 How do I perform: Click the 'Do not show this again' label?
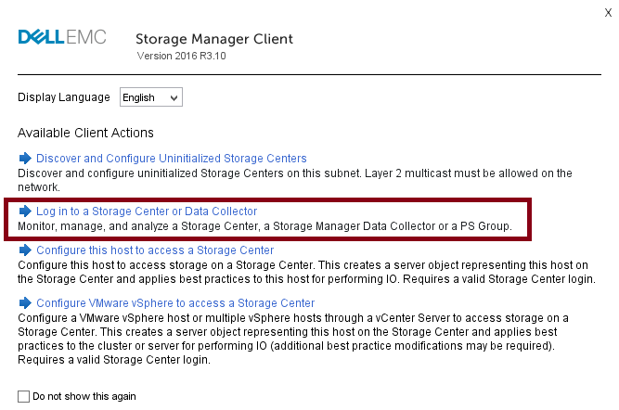tap(84, 396)
